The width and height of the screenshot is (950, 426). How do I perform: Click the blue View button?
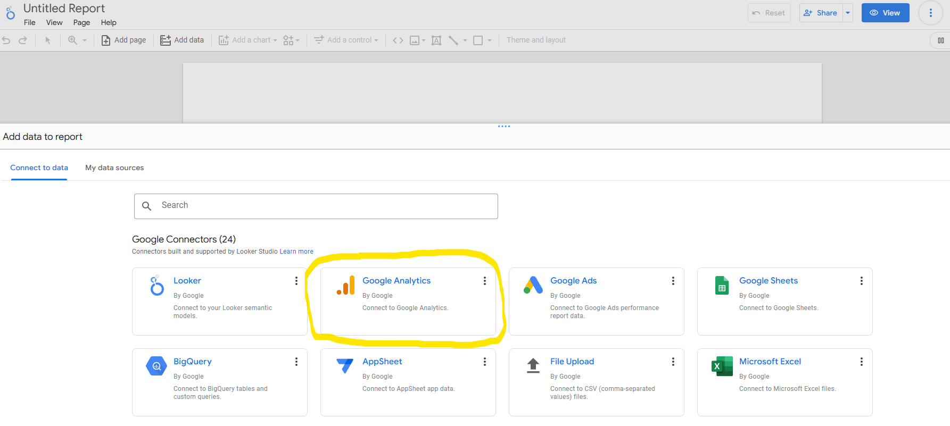point(885,13)
